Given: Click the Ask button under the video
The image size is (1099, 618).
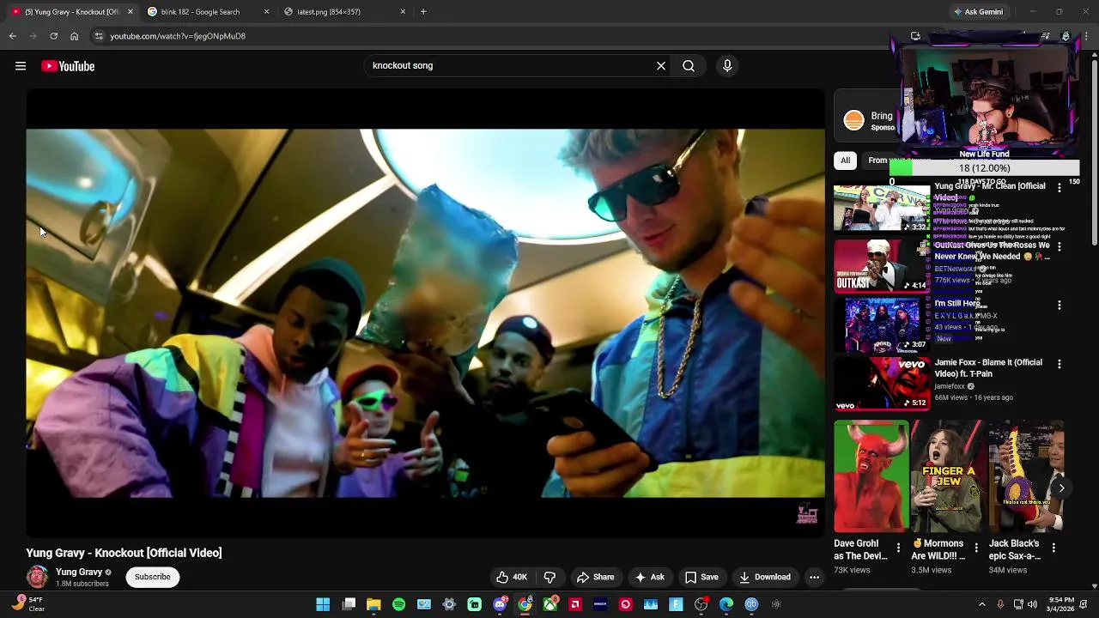Looking at the screenshot, I should [x=649, y=578].
